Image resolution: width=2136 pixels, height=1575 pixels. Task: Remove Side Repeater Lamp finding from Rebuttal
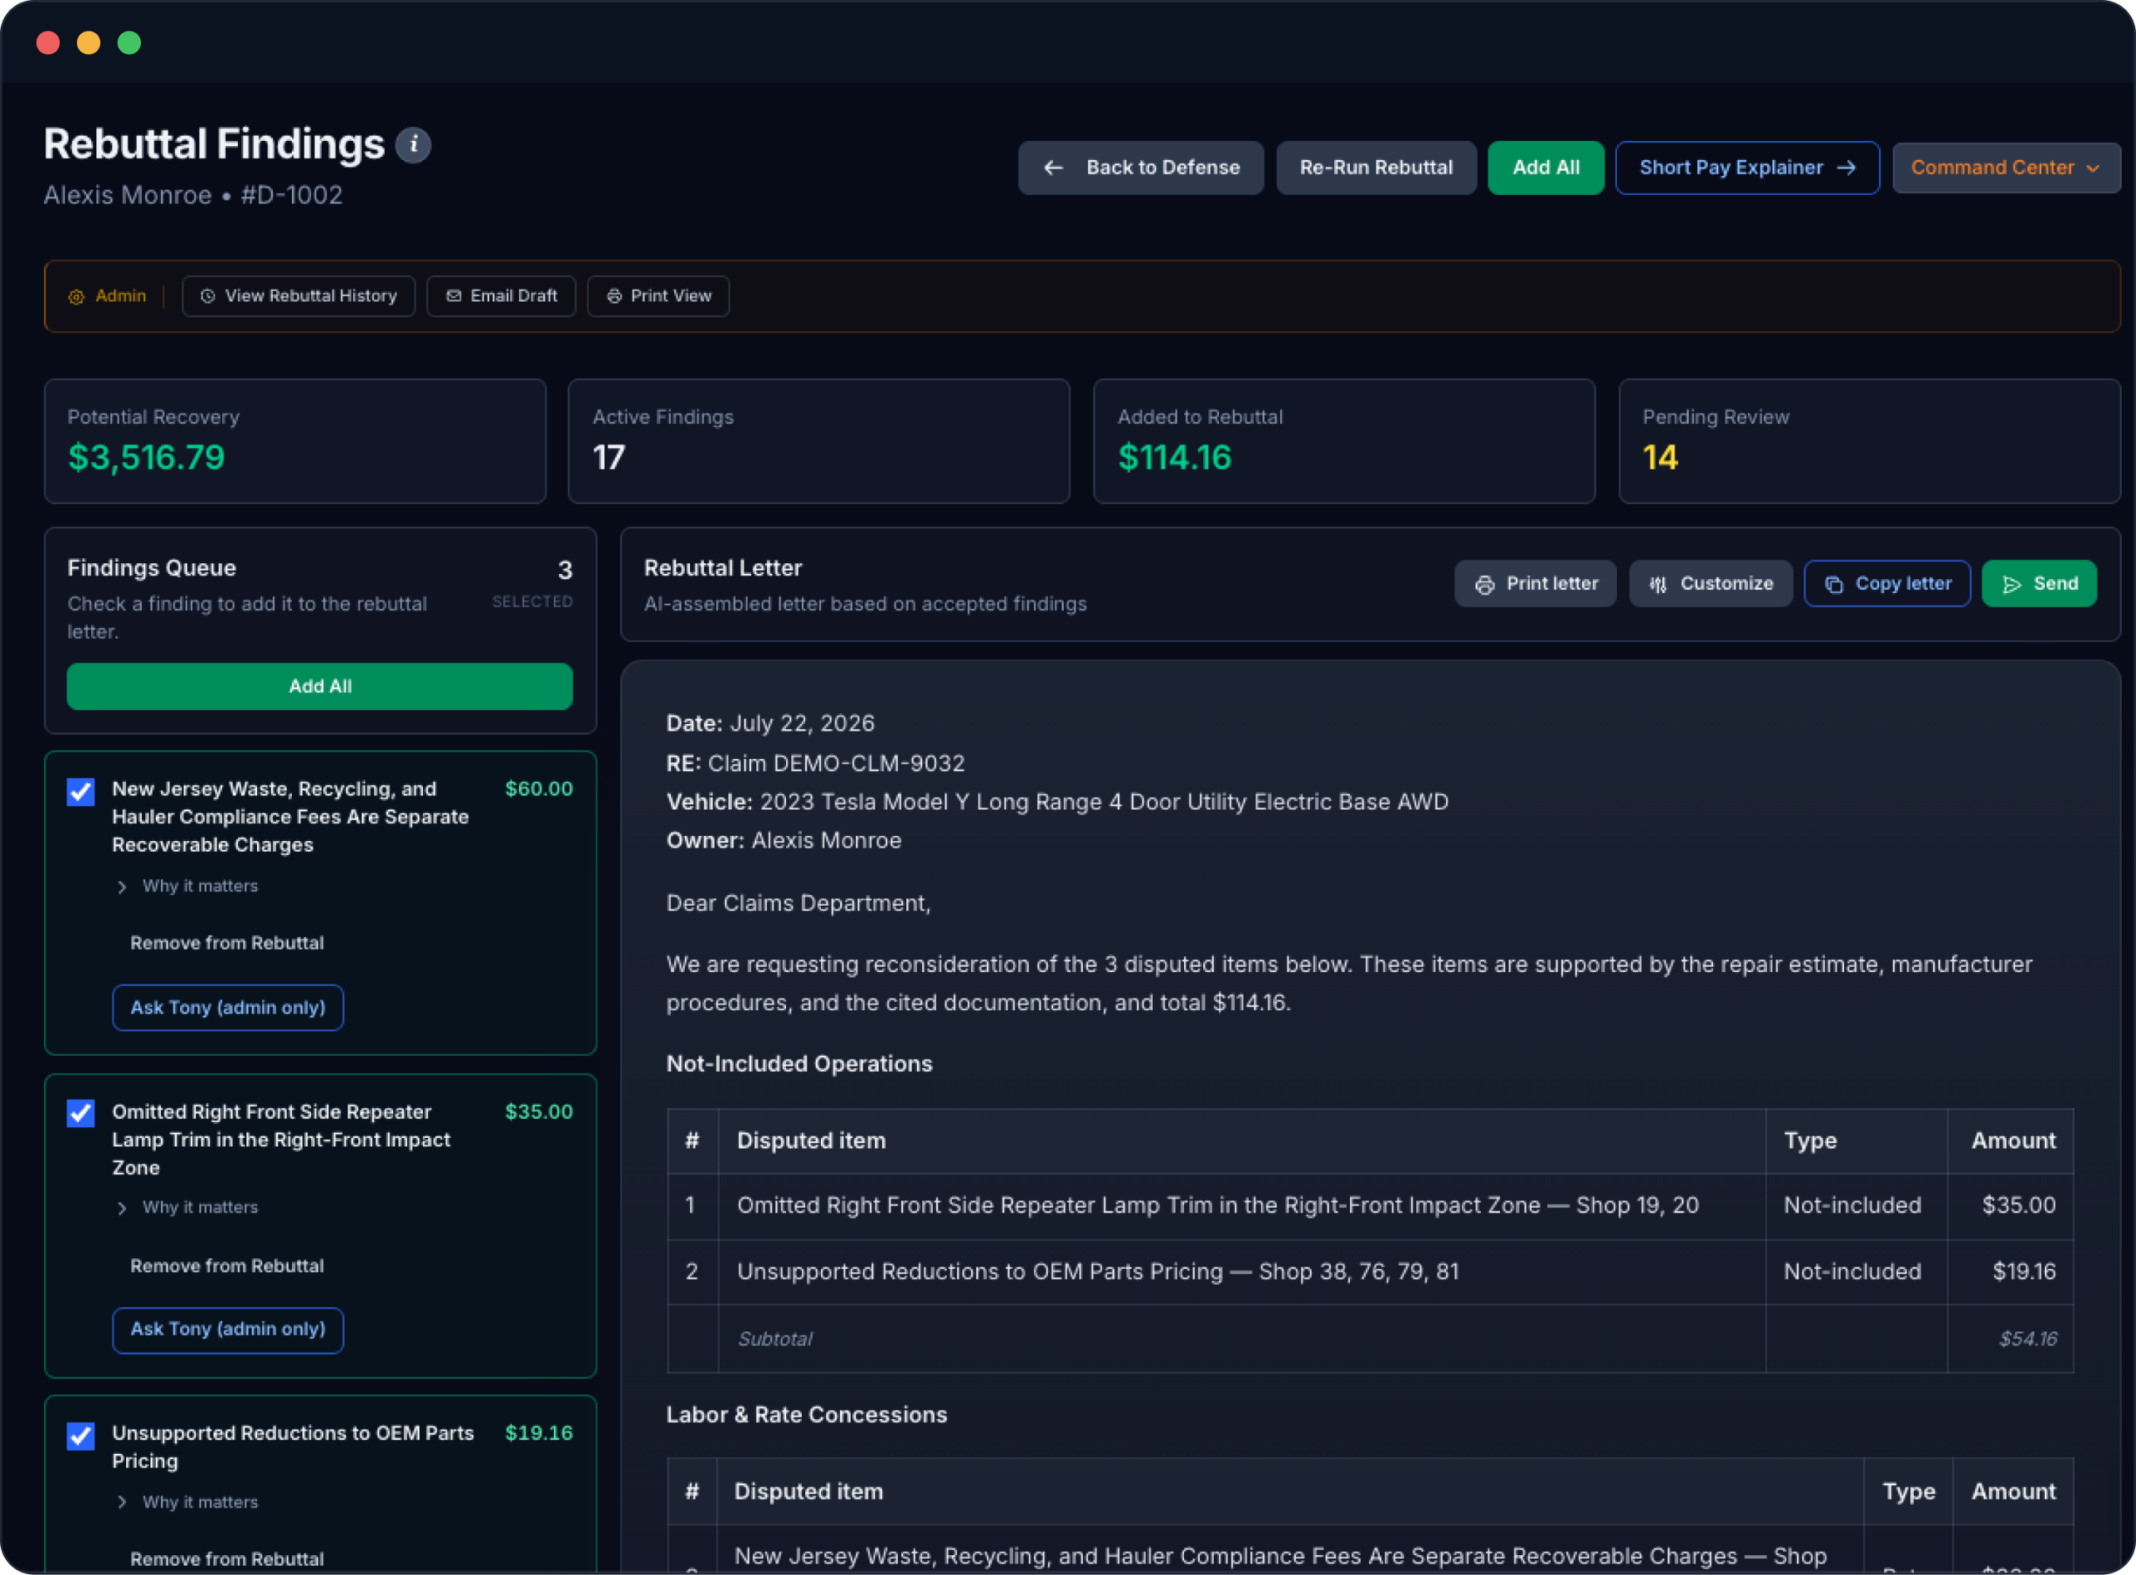tap(227, 1266)
